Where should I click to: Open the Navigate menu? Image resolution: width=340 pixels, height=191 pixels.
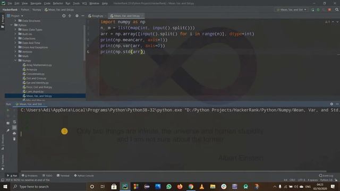[36, 3]
